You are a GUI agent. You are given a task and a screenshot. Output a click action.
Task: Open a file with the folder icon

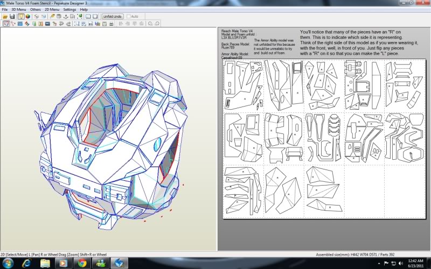click(x=5, y=17)
